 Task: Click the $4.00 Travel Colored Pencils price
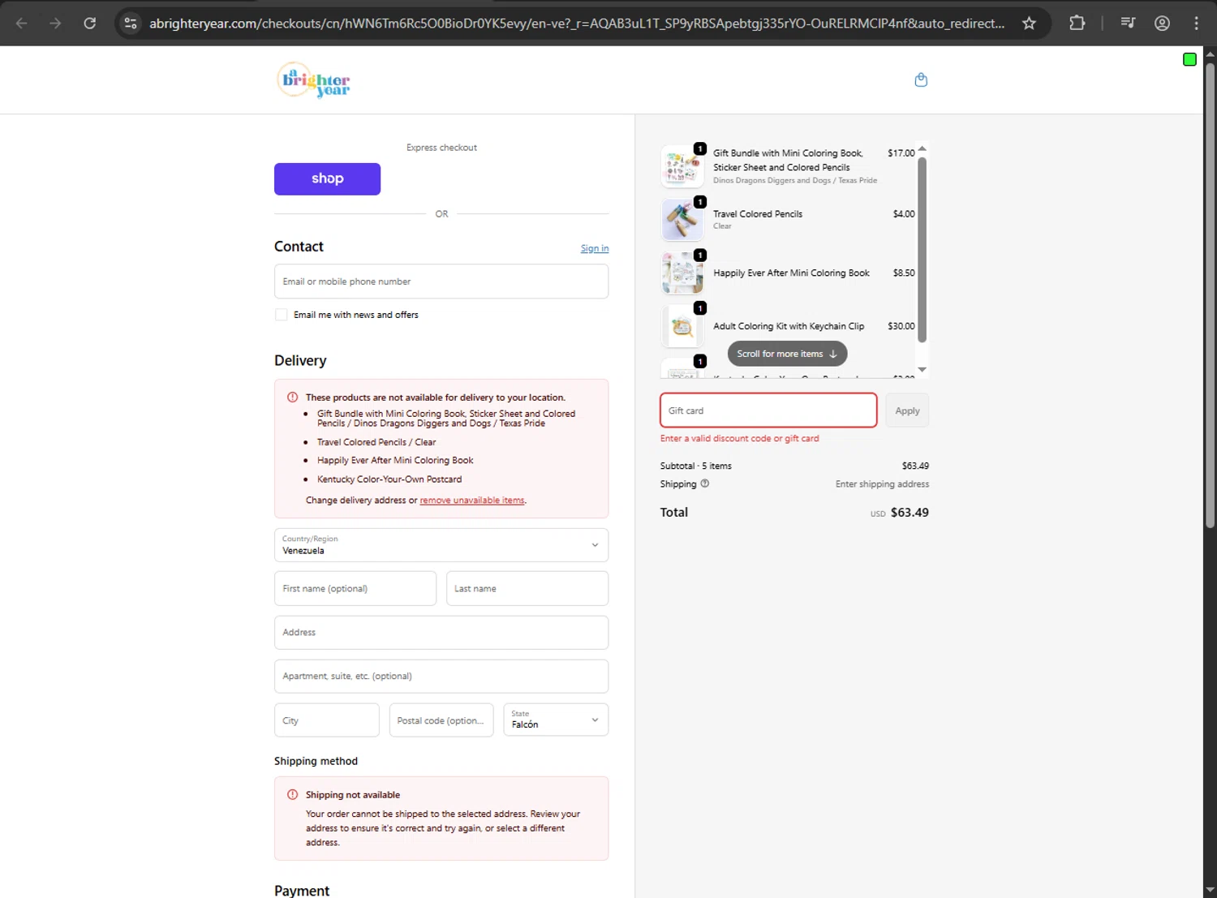tap(903, 214)
